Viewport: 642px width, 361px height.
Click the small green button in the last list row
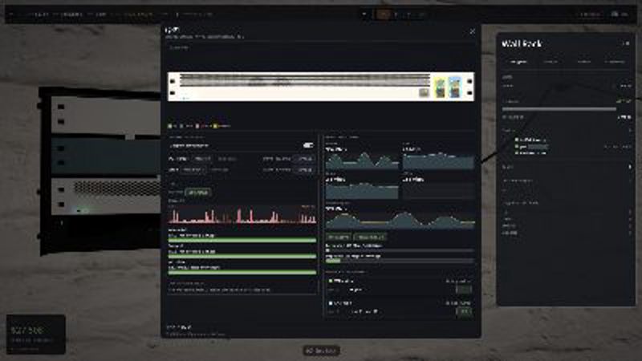pos(464,312)
